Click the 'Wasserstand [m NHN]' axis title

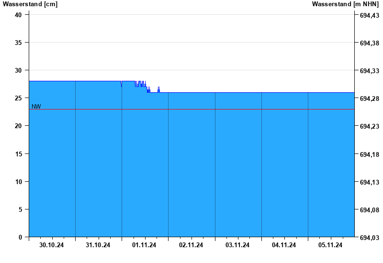point(345,4)
